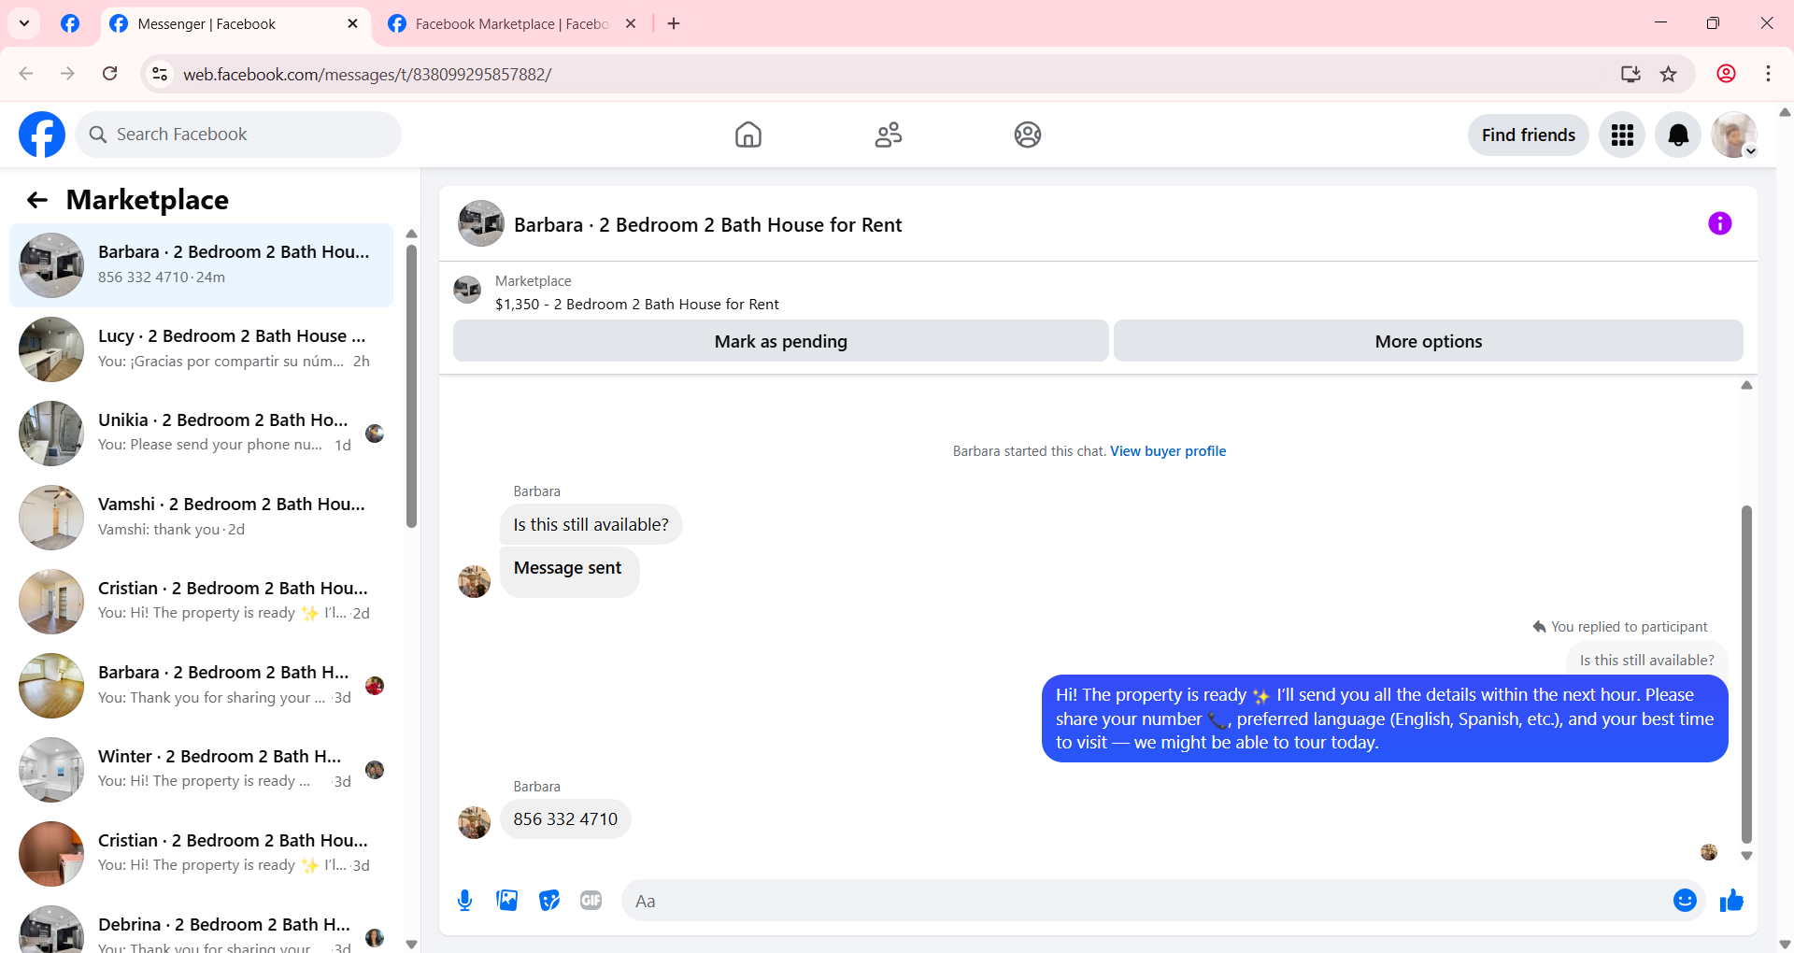The image size is (1794, 953).
Task: Click the install app icon in address bar
Action: 1630,74
